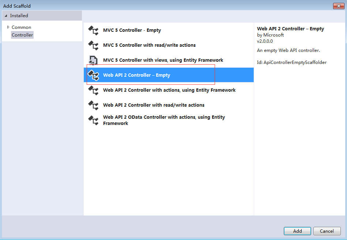Click the Web API 2 Controller – Empty icon
This screenshot has width=347, height=240.
tap(93, 75)
